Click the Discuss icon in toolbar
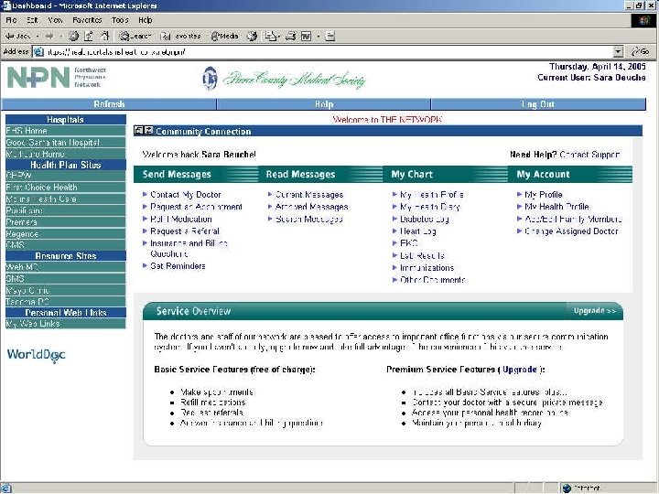 [x=330, y=37]
